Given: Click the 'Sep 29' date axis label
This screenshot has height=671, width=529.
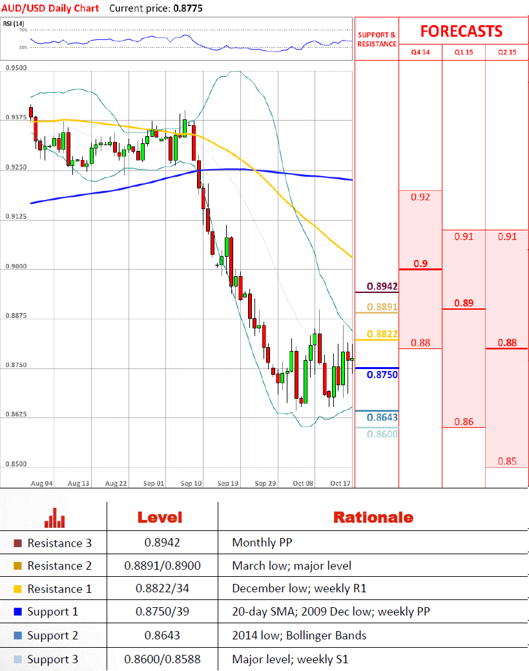Looking at the screenshot, I should (265, 483).
